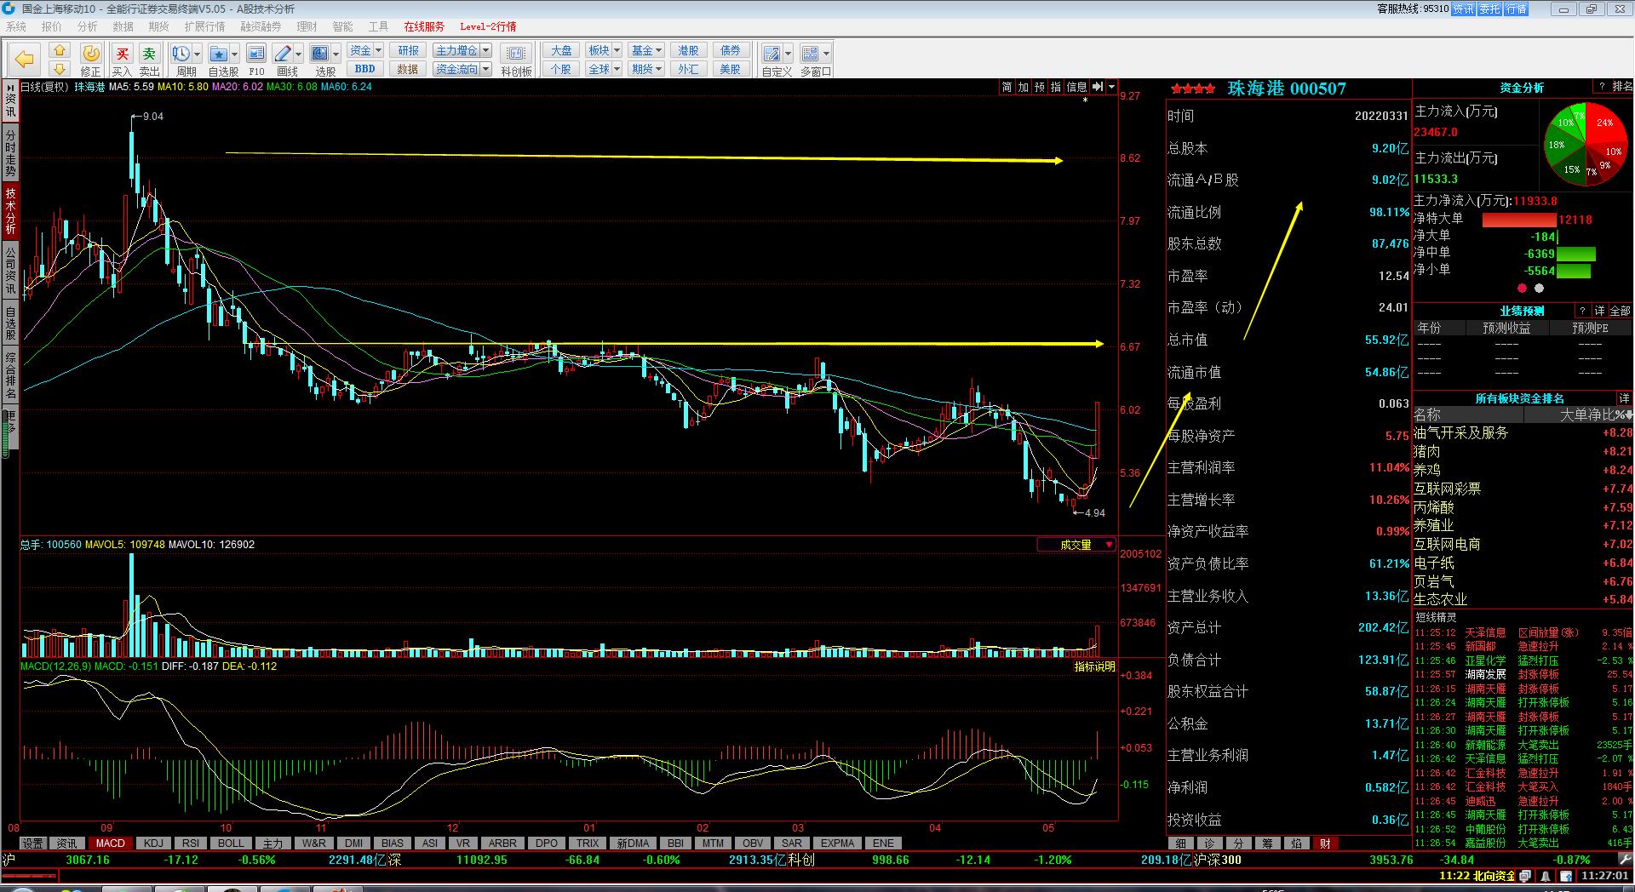Screen dimensions: 1635x892
Task: Click the question mark beside 业绩预测
Action: click(1582, 311)
